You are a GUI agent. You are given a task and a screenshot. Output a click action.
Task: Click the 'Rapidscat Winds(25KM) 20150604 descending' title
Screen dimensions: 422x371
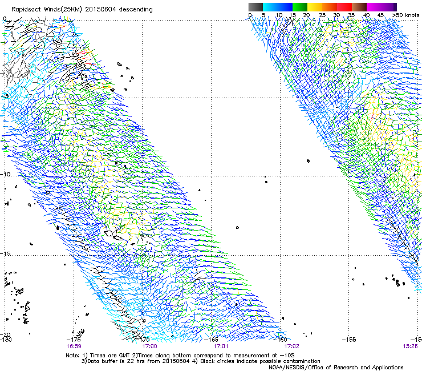click(x=82, y=10)
